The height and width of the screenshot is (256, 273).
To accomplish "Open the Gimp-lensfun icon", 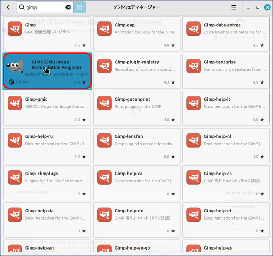I will click(104, 140).
